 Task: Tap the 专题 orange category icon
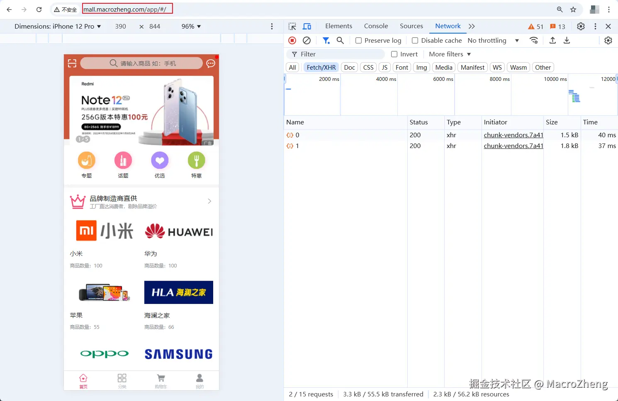click(87, 160)
